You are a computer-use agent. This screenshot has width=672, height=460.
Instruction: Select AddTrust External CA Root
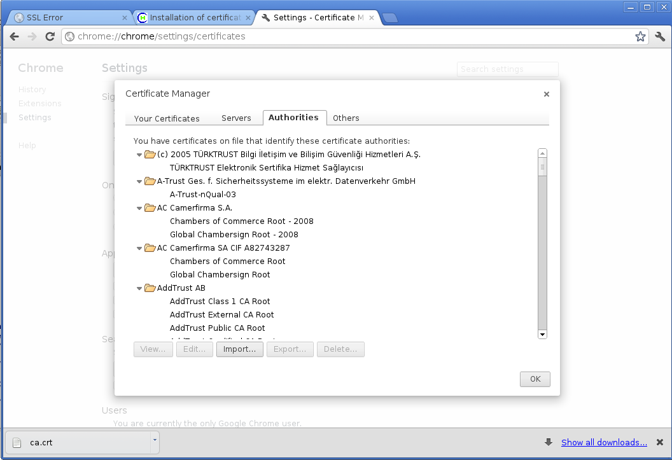tap(221, 314)
